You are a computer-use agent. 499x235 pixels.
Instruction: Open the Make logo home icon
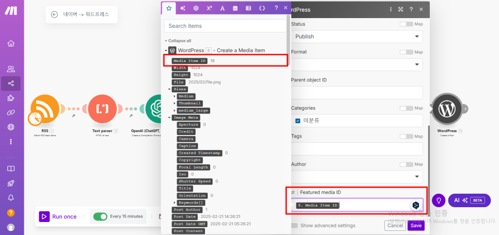(11, 10)
